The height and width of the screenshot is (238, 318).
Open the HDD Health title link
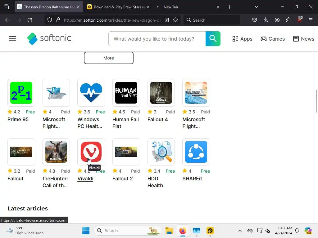(x=155, y=182)
